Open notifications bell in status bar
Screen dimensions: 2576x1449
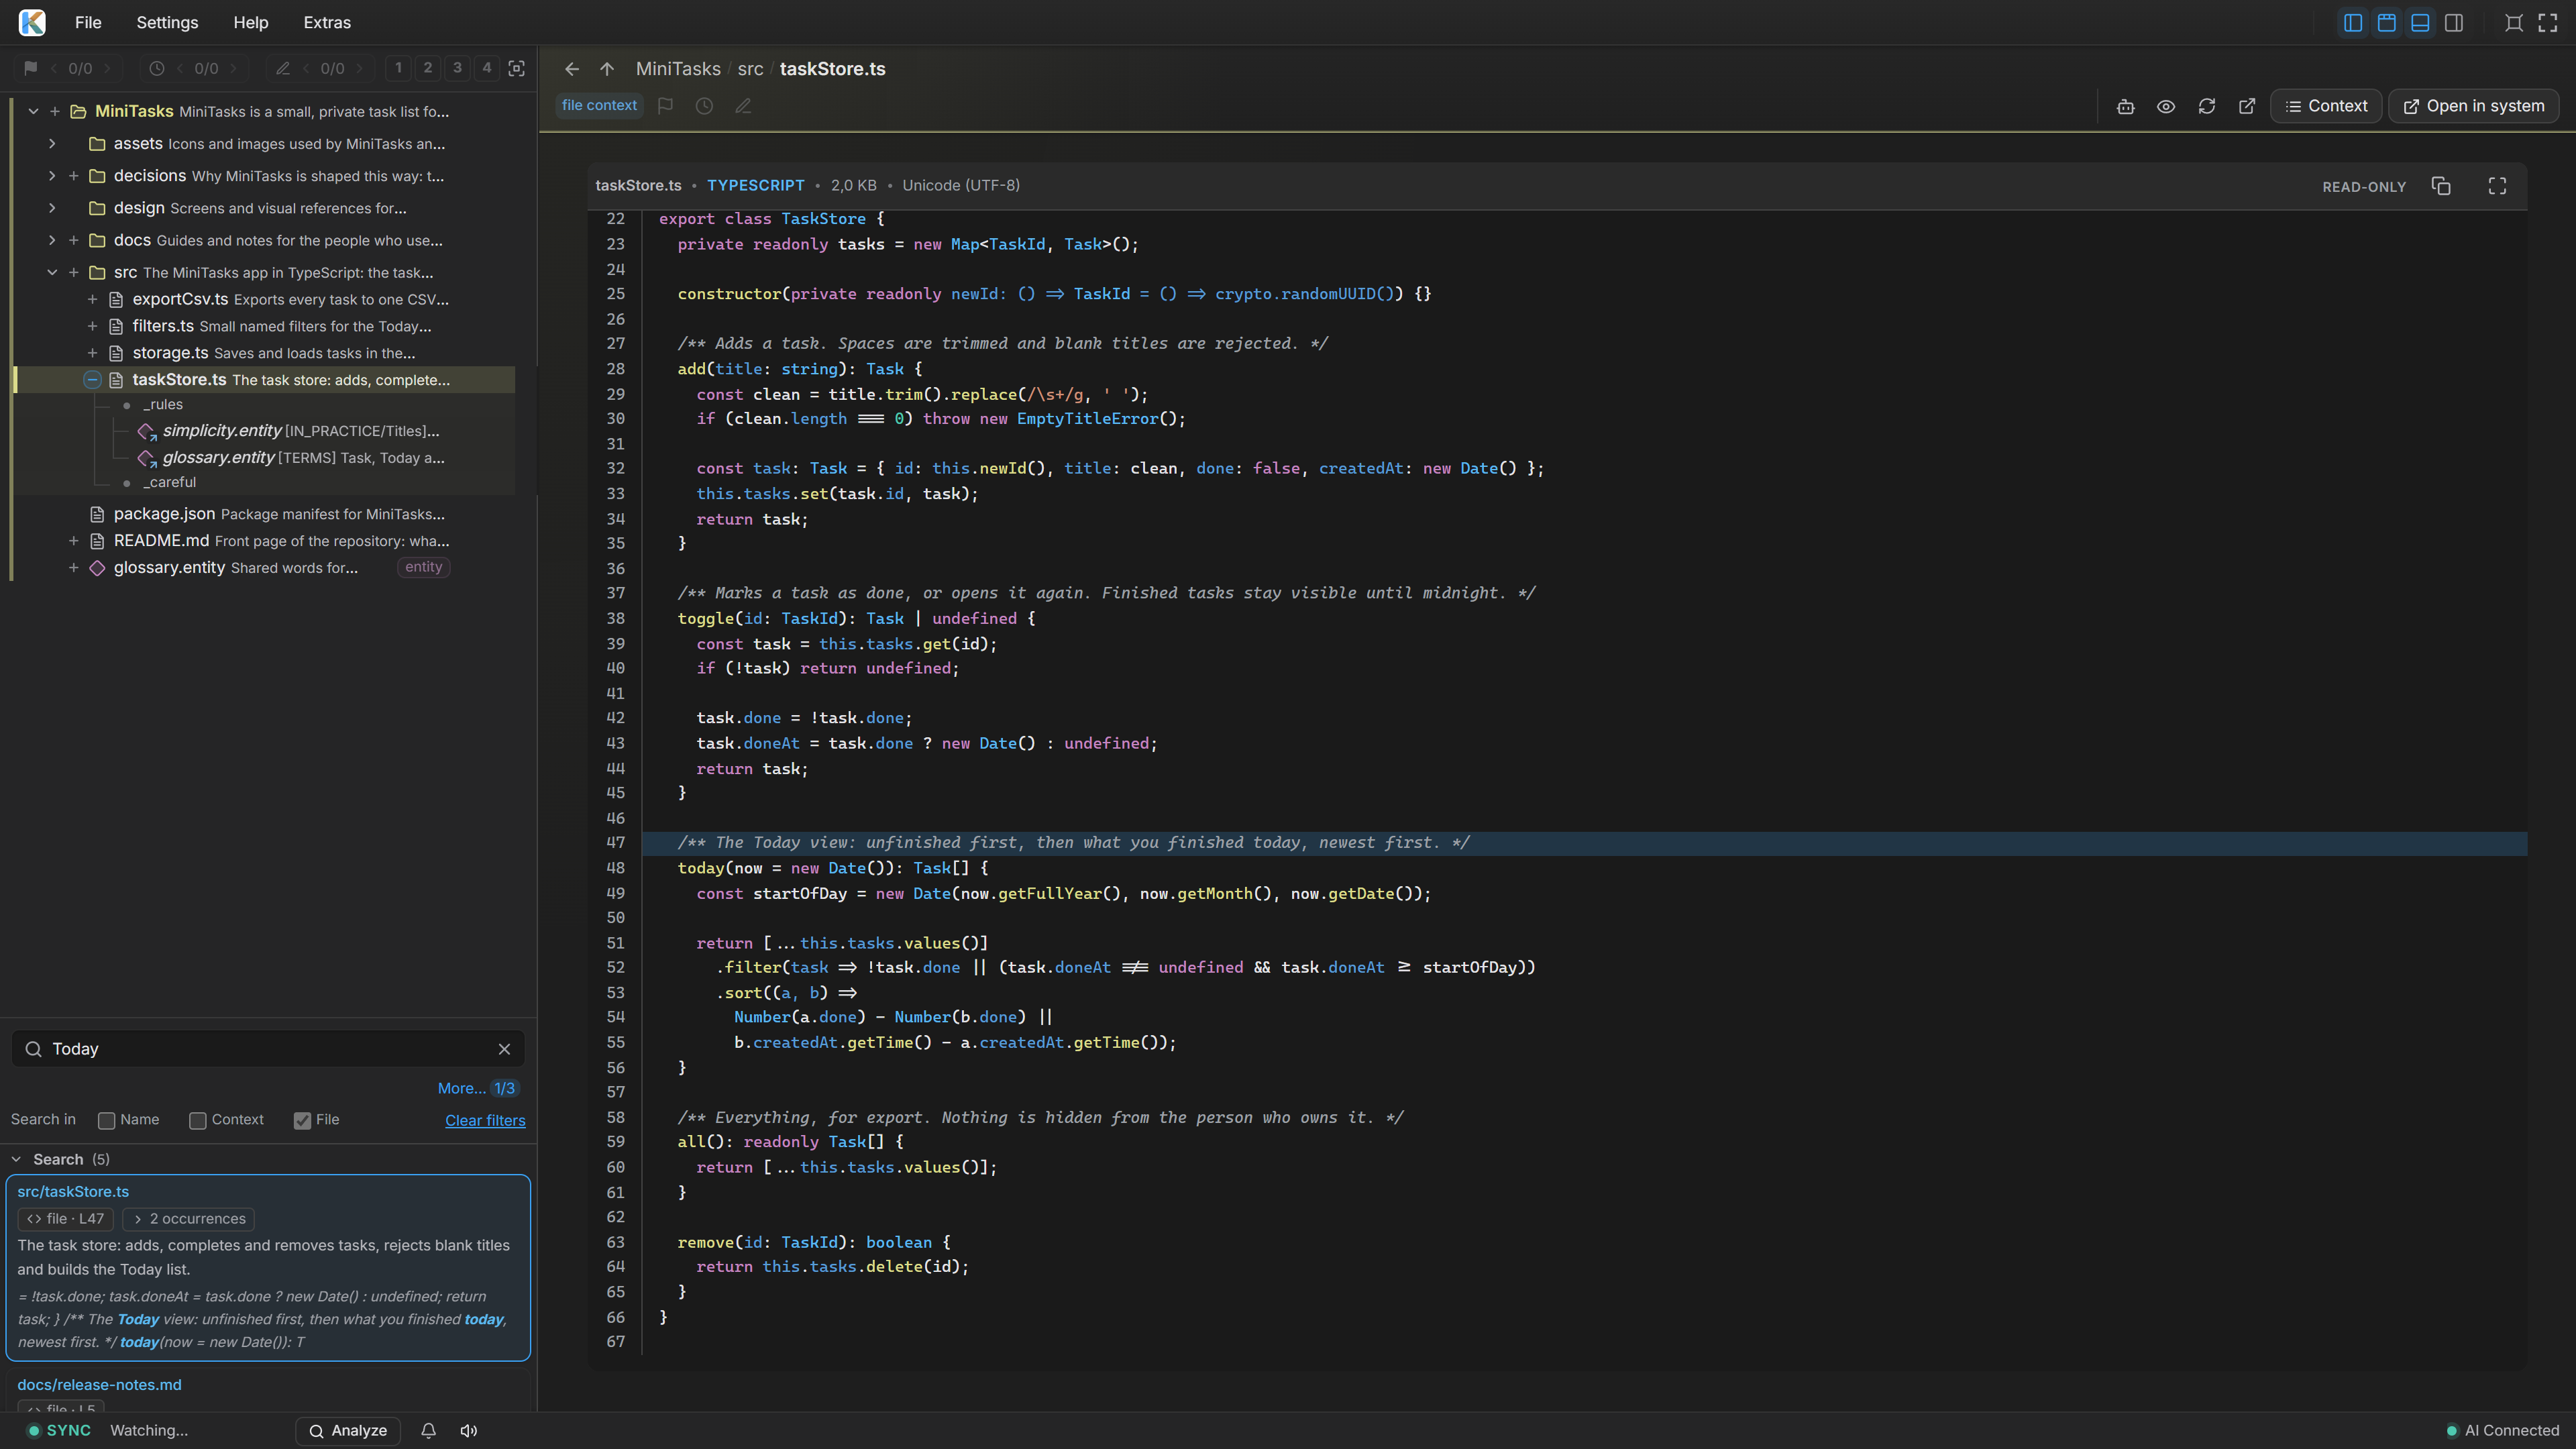tap(428, 1430)
